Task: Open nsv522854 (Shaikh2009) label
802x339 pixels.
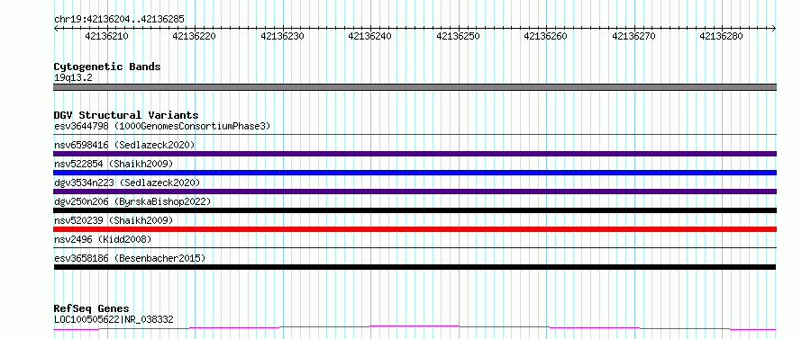Action: (x=114, y=164)
